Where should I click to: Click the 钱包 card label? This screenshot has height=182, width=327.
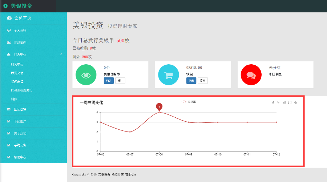(190, 74)
